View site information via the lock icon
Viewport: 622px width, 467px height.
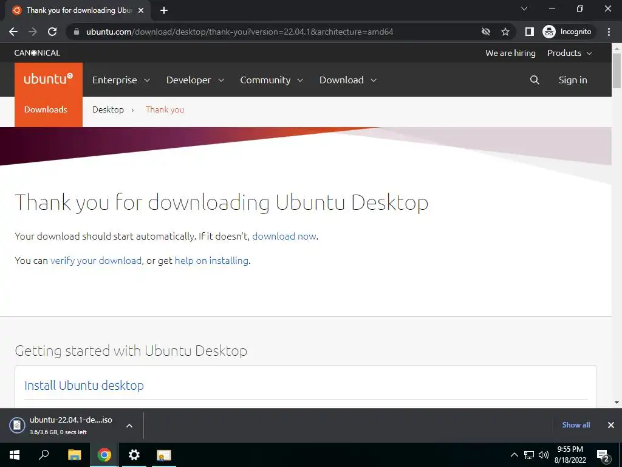tap(77, 32)
